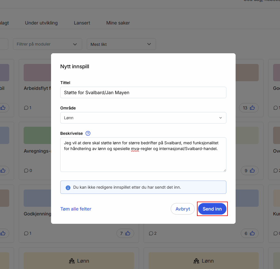
Task: Open the Område dropdown showing Lønn
Action: [143, 118]
